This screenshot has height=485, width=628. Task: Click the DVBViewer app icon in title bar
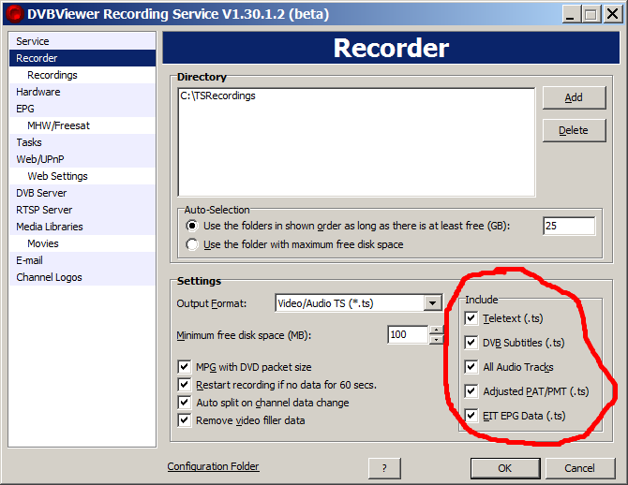pos(14,14)
